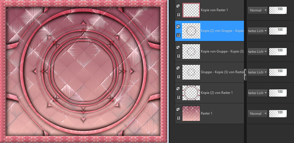Toggle visibility of selected Kopie (2) von Gruppe layer

click(x=178, y=35)
